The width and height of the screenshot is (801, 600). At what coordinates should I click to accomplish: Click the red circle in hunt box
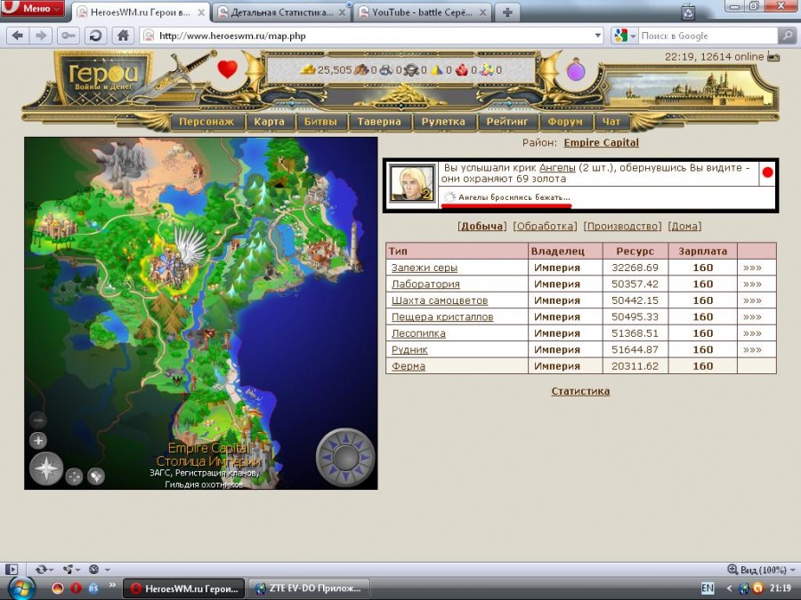[767, 172]
